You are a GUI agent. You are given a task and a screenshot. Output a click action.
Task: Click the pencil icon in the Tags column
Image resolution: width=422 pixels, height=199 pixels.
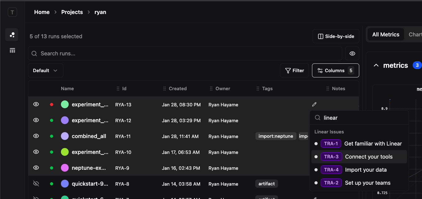click(x=314, y=104)
